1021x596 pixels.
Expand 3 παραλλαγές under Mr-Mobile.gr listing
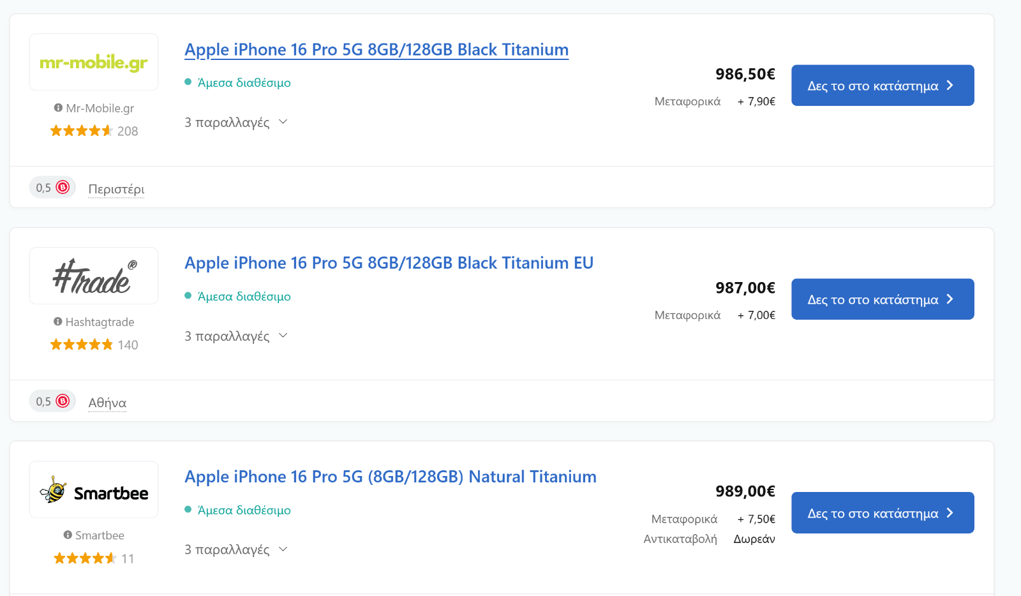236,122
